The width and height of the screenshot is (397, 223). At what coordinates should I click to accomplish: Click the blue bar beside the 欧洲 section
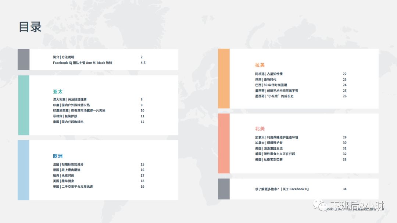[x=24, y=169]
